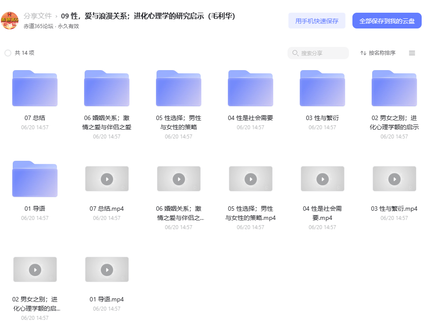
Task: Open the 按名称排序 sort dropdown
Action: (x=378, y=53)
